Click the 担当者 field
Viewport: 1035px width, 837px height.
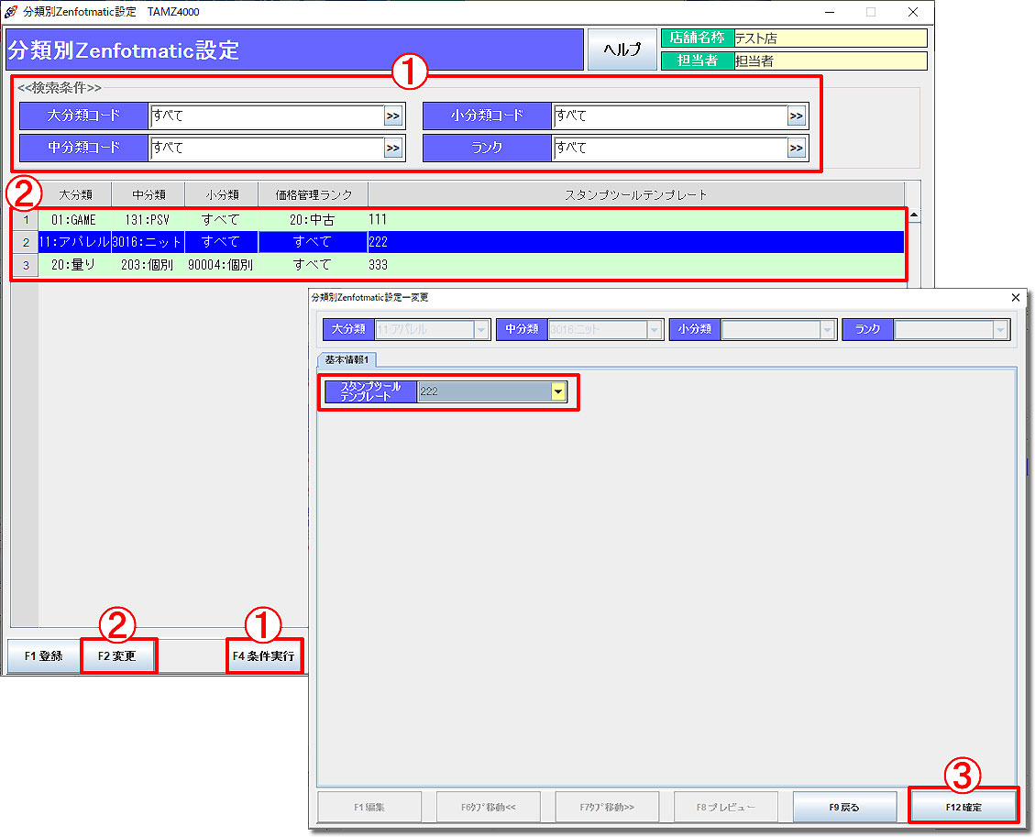click(x=831, y=61)
